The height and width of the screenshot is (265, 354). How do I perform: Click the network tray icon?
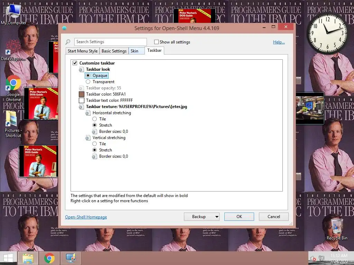pos(321,258)
